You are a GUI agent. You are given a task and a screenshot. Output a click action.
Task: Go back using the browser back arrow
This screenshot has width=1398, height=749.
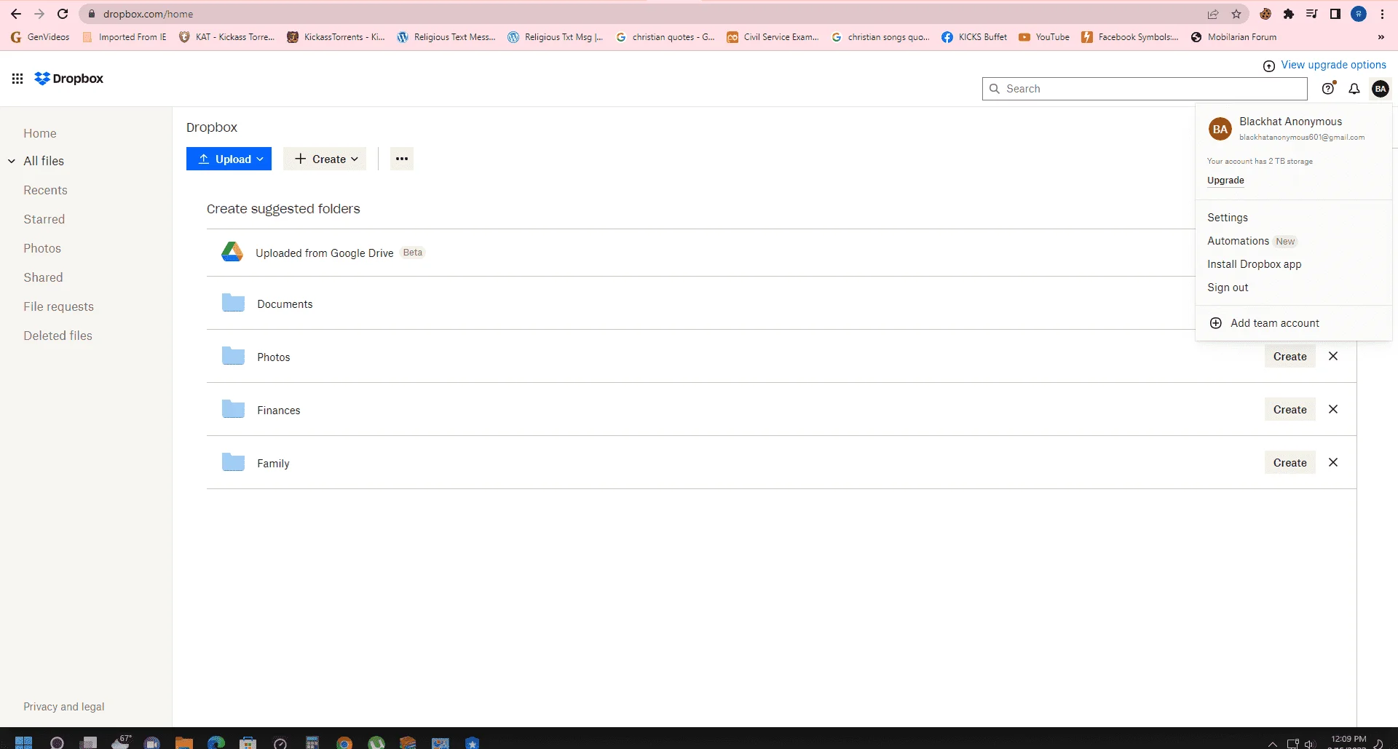click(x=16, y=14)
